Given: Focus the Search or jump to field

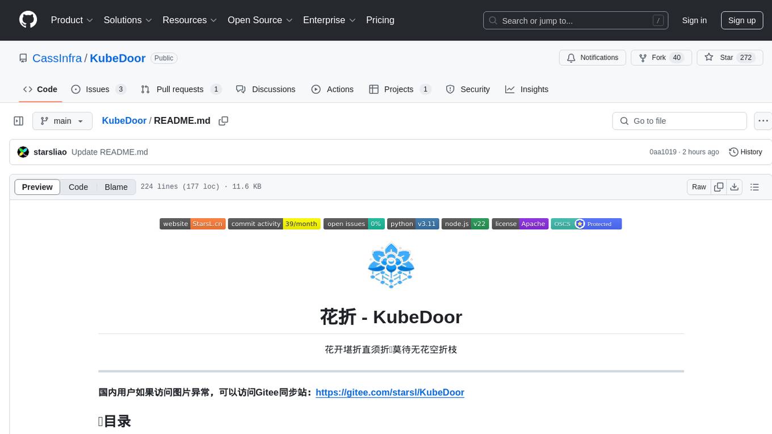Looking at the screenshot, I should click(x=576, y=20).
